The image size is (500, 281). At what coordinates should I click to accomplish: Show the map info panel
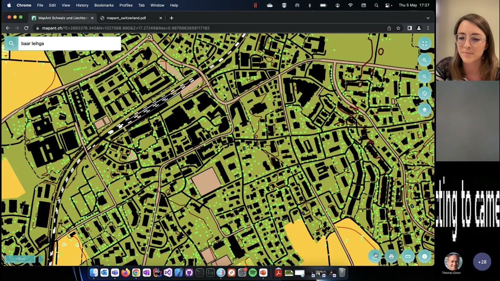coord(425,256)
